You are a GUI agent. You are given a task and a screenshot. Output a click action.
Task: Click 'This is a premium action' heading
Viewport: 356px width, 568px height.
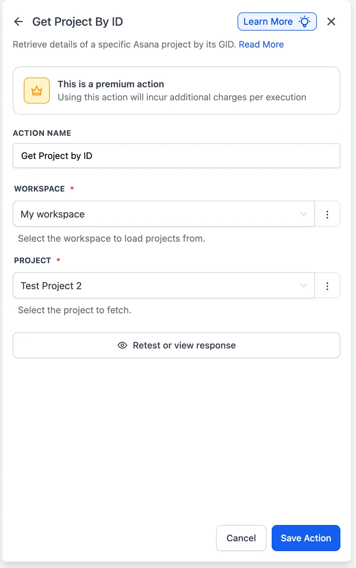coord(111,84)
